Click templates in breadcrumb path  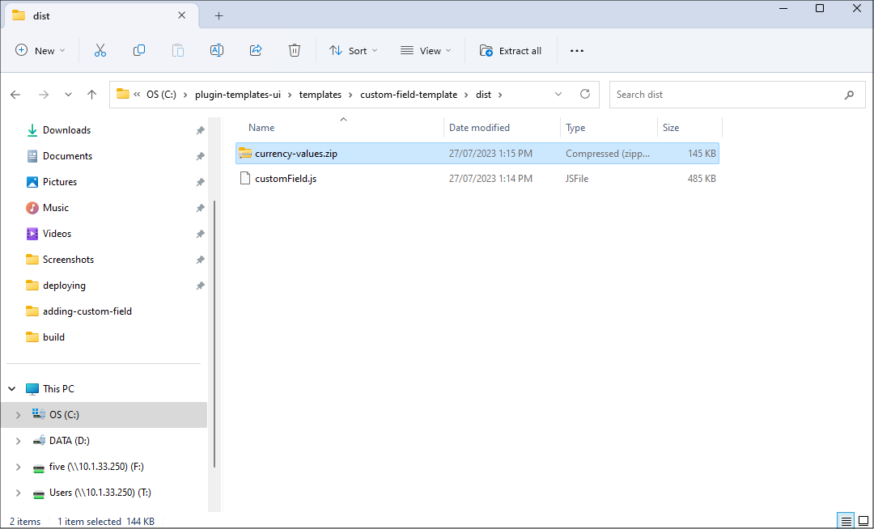coord(320,95)
